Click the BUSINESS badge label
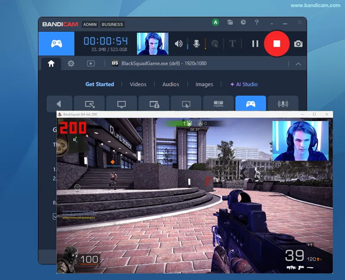Screen dimensions: 345x280 pos(112,25)
